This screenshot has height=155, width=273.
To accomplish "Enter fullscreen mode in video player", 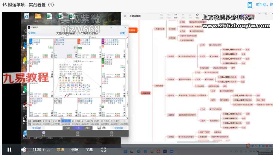I will (x=103, y=150).
